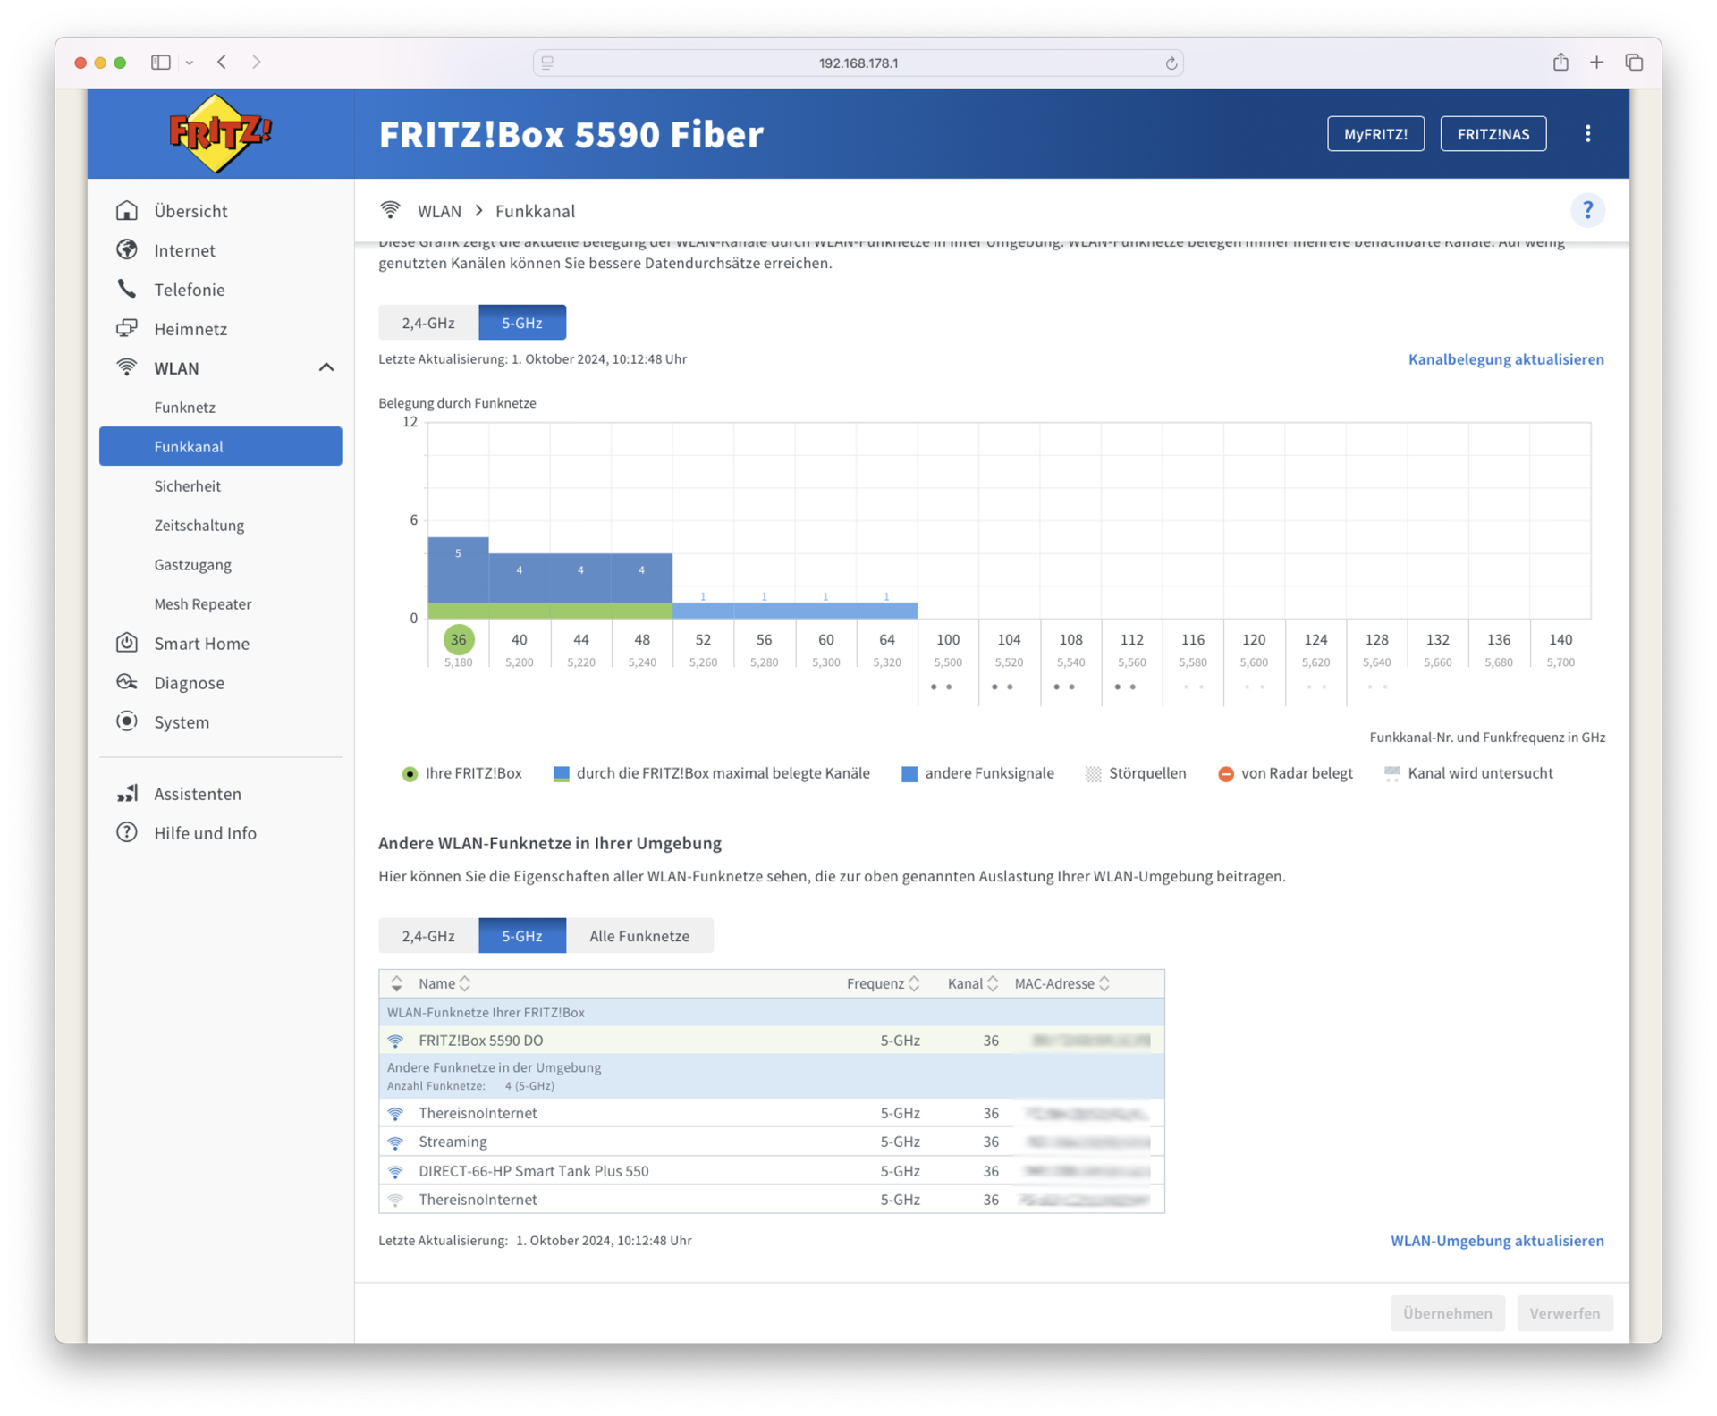
Task: Click the WLAN wifi icon in sidebar
Action: pyautogui.click(x=127, y=367)
